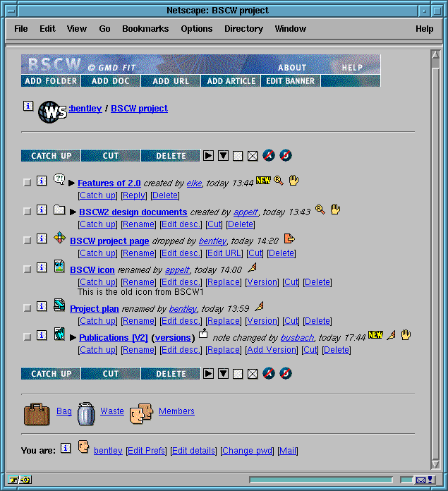Screen dimensions: 448x491
Task: Open the Window menu
Action: click(x=291, y=29)
